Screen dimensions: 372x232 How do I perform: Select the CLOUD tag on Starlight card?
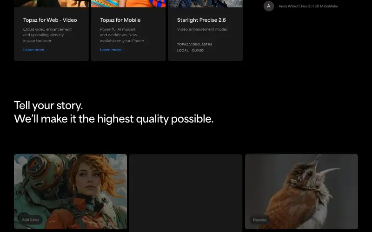pos(198,50)
